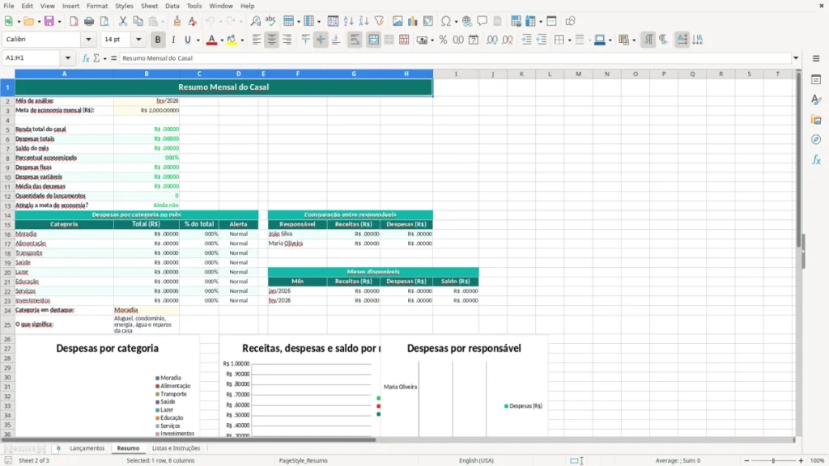
Task: Open the background color dropdown arrow
Action: pos(242,40)
